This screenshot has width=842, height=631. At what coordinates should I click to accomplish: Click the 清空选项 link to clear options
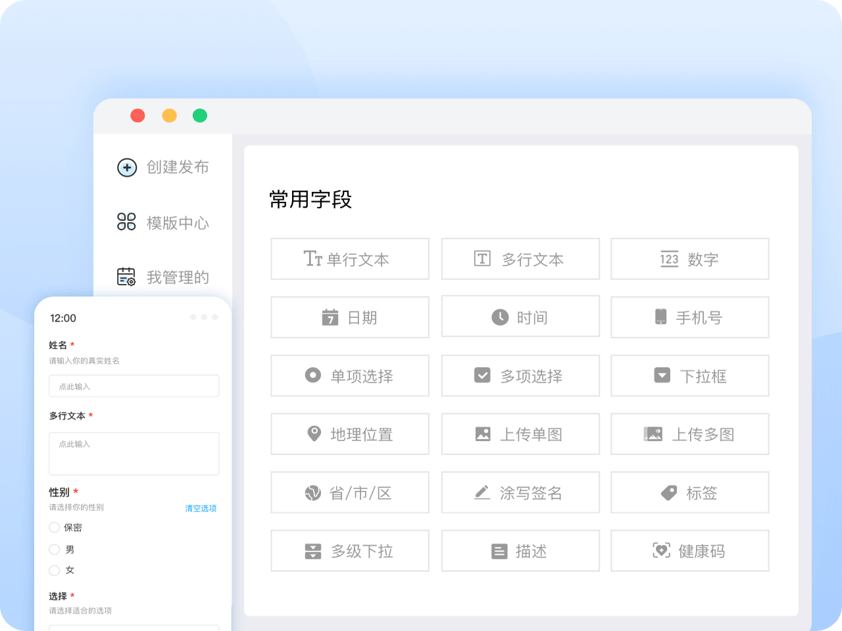tap(201, 508)
